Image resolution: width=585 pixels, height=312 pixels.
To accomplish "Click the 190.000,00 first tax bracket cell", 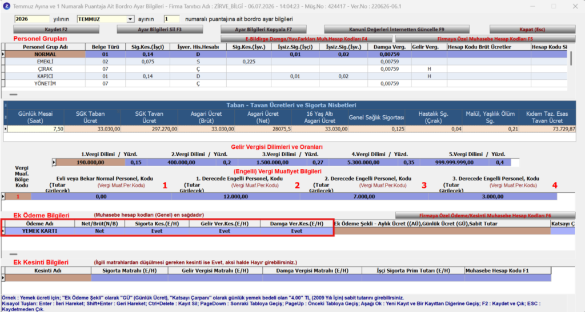I will coord(91,163).
